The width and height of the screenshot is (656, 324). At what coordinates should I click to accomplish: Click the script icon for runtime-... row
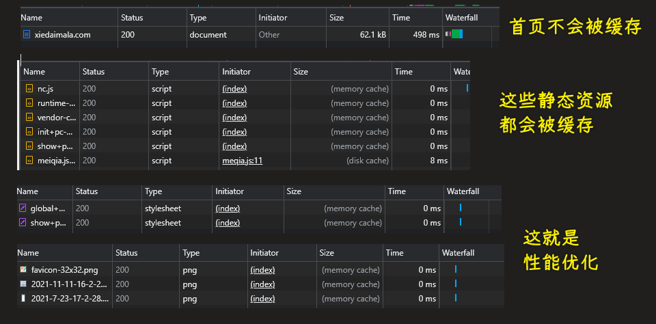[x=29, y=103]
